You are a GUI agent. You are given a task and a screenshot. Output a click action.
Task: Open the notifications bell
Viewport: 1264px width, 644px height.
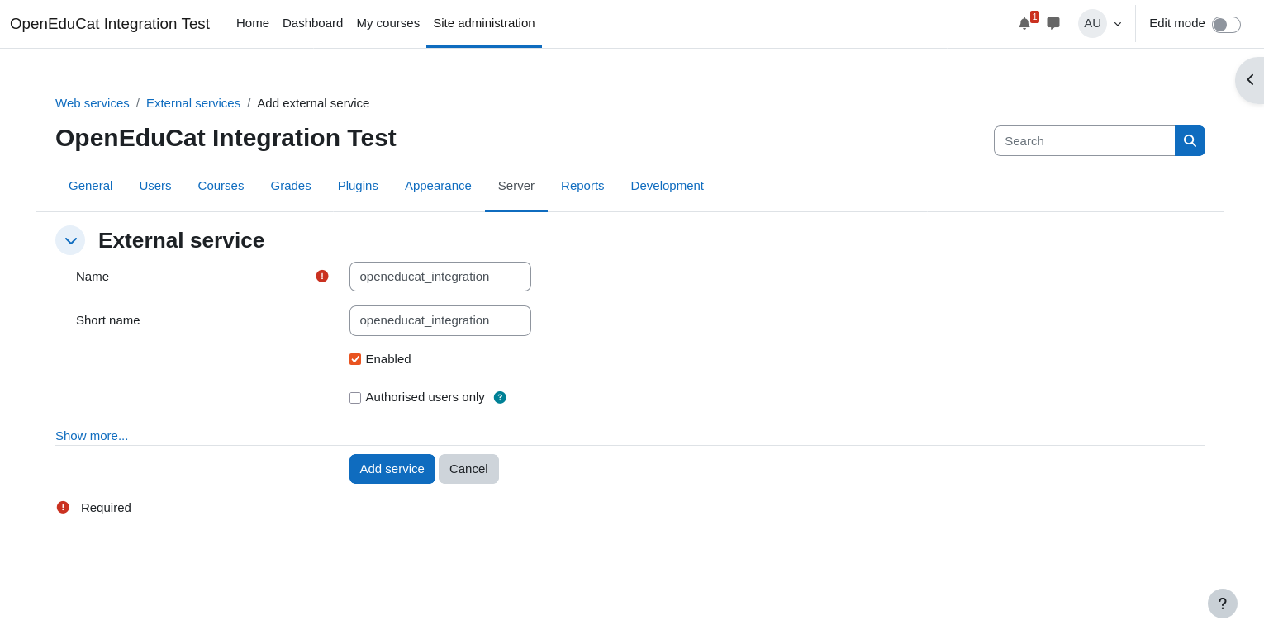click(1024, 23)
